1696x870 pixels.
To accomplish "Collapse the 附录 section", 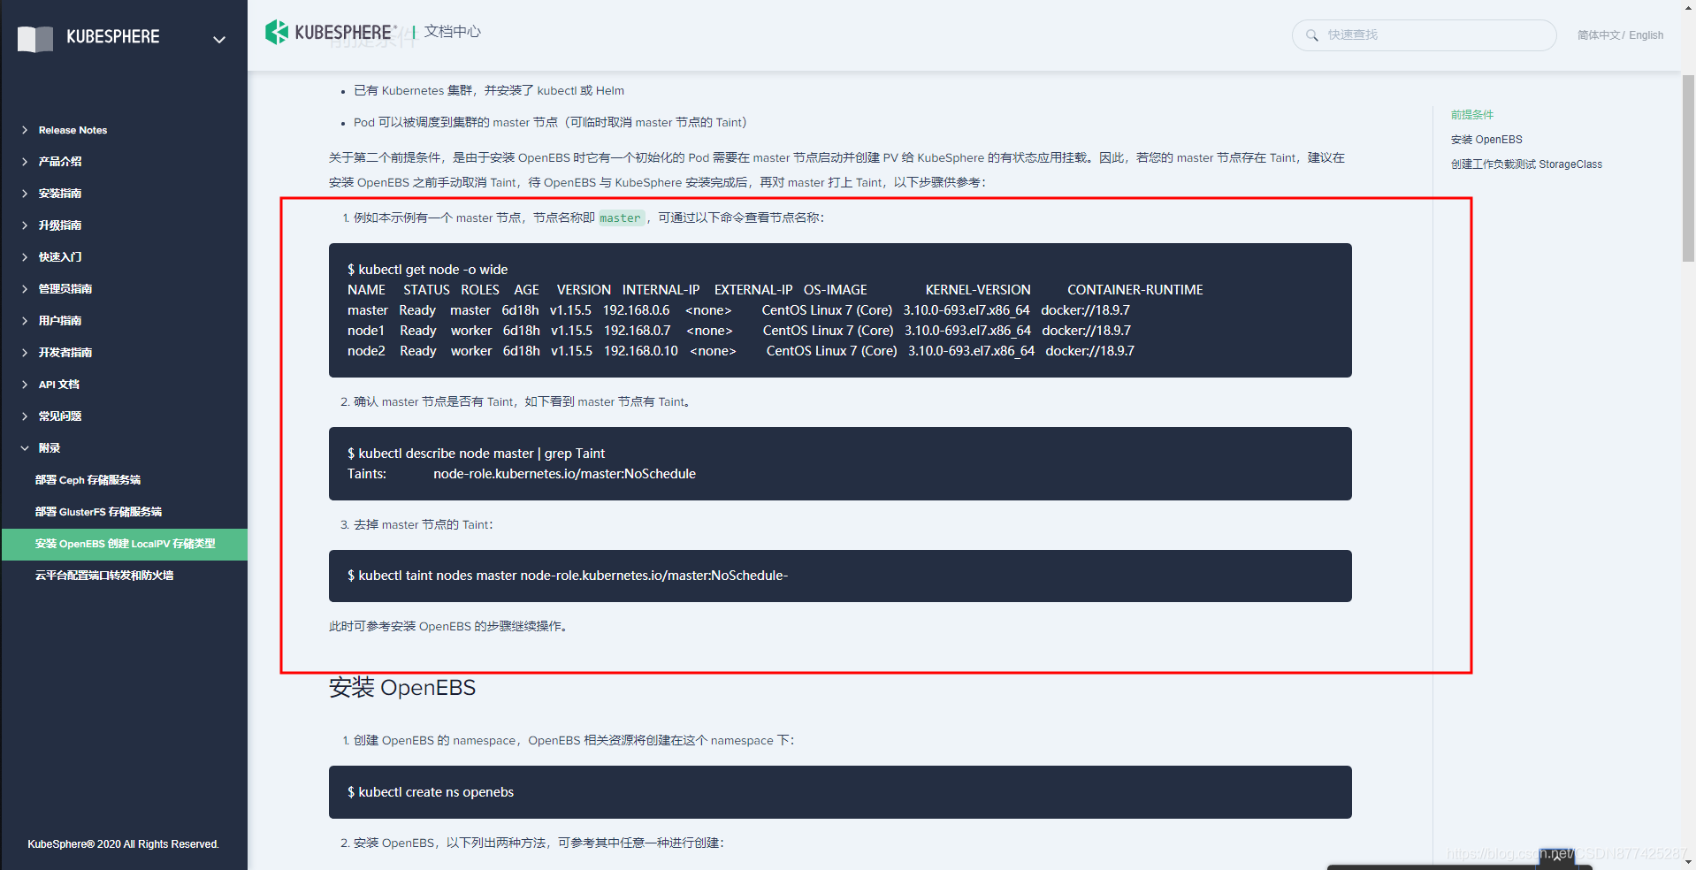I will click(50, 448).
